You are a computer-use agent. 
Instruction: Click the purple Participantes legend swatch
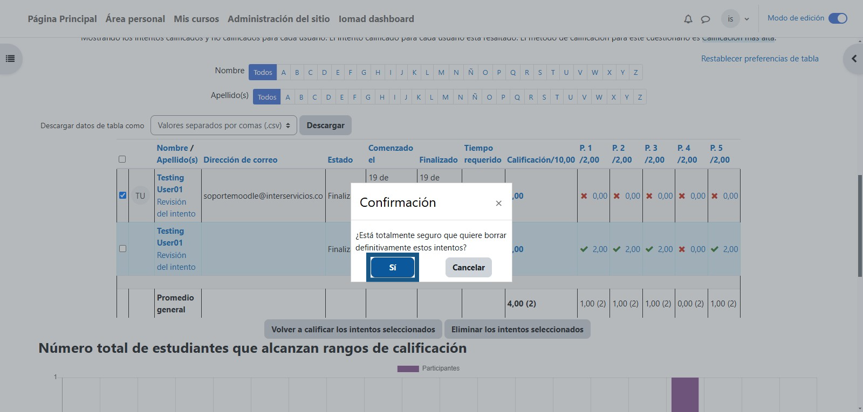pyautogui.click(x=408, y=369)
